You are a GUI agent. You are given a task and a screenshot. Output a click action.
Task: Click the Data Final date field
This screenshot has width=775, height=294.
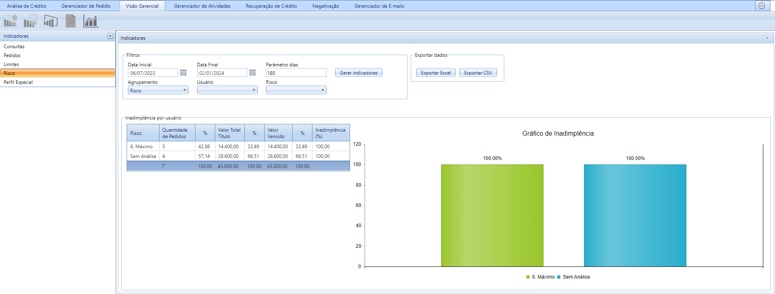(x=222, y=73)
